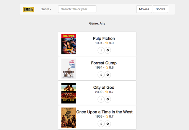The height and width of the screenshot is (130, 189).
Task: Click Once Upon a Time in the West poster
Action: pyautogui.click(x=69, y=118)
